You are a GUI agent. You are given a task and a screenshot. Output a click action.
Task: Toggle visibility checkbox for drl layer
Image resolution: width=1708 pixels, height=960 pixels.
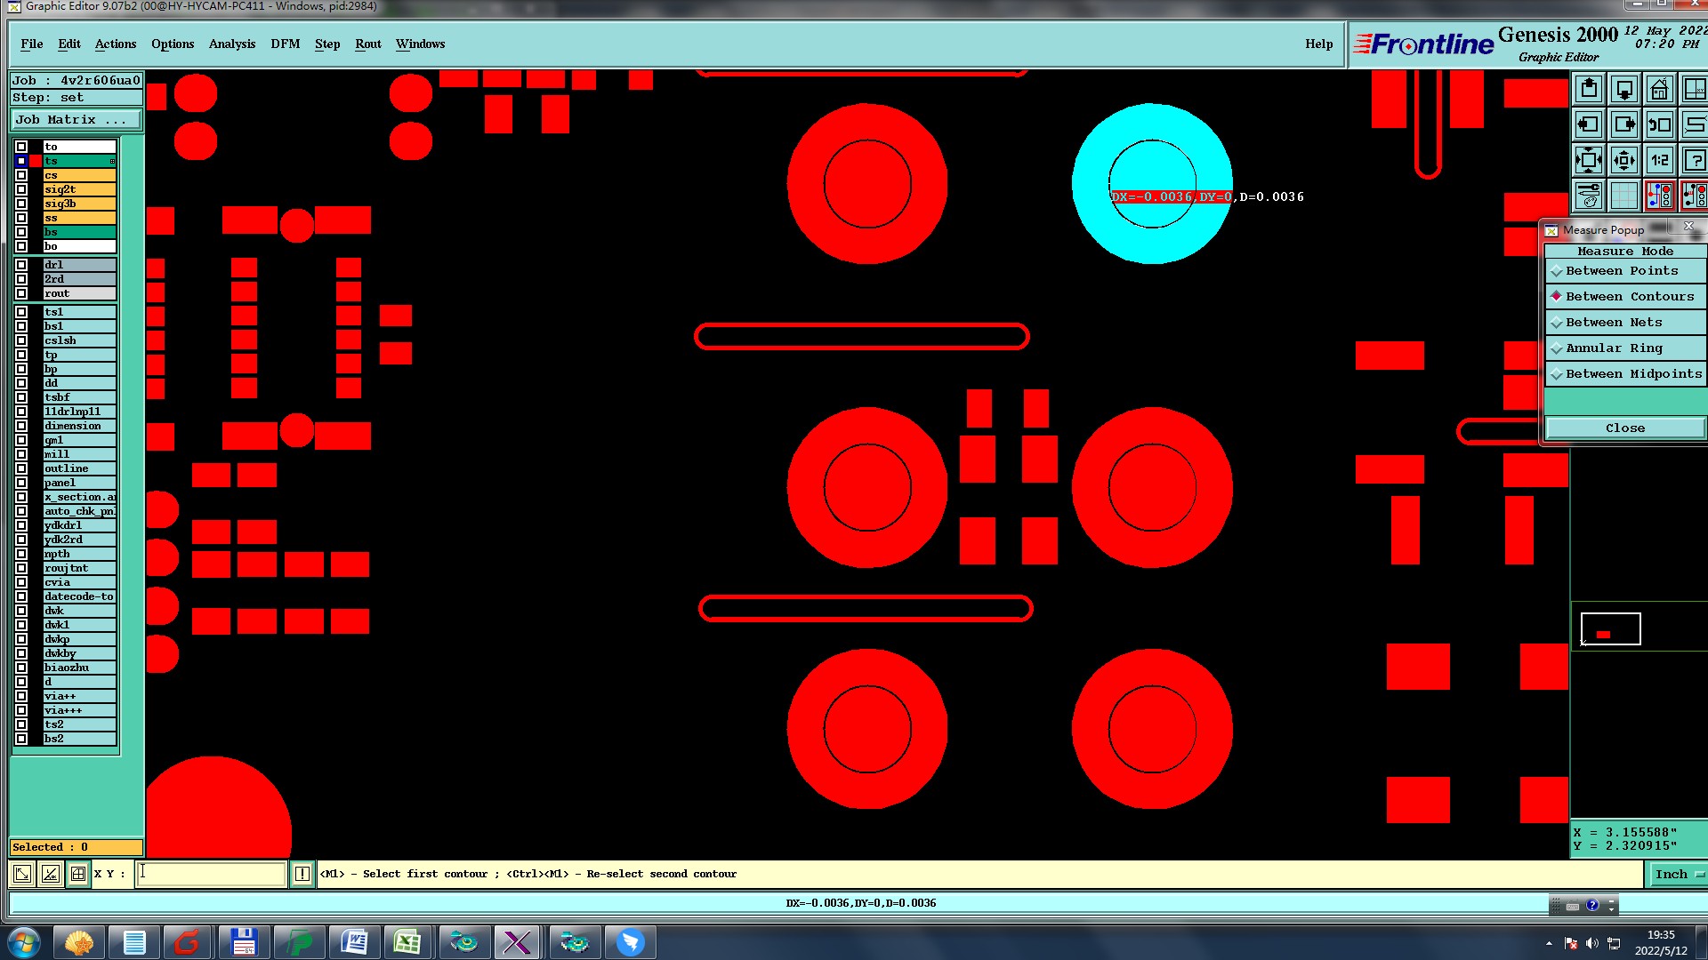point(21,265)
